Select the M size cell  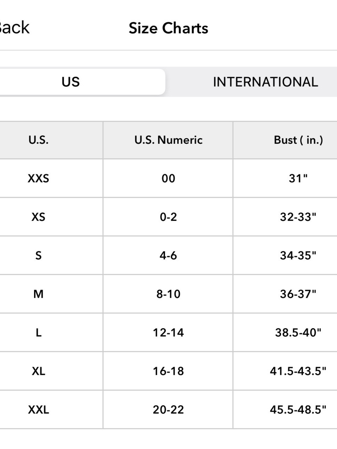click(51, 294)
